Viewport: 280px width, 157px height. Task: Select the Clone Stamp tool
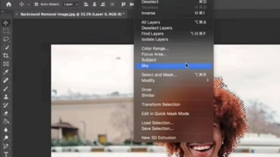click(6, 97)
